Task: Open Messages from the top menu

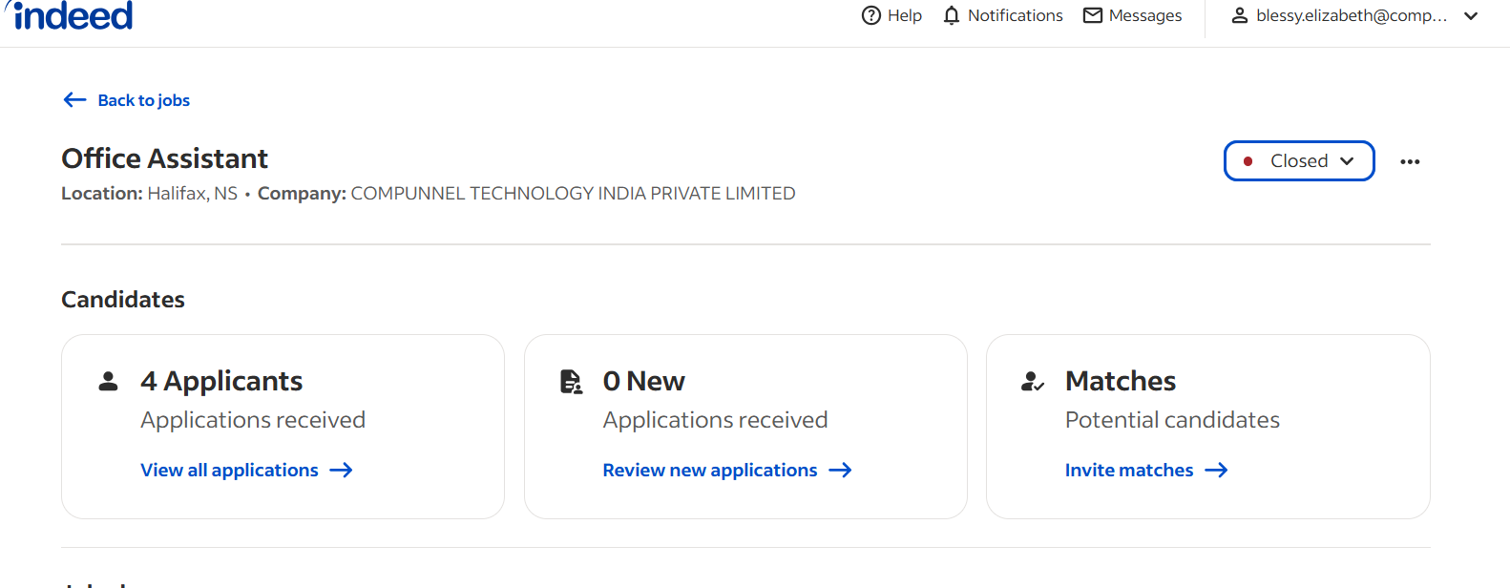Action: [1133, 15]
